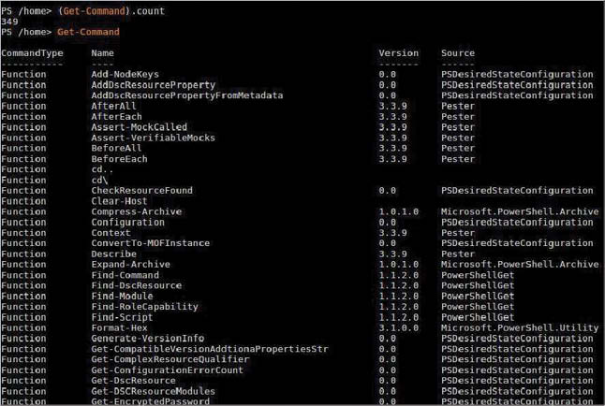This screenshot has width=605, height=406.
Task: Click the Get-Command text on second prompt
Action: tap(88, 32)
